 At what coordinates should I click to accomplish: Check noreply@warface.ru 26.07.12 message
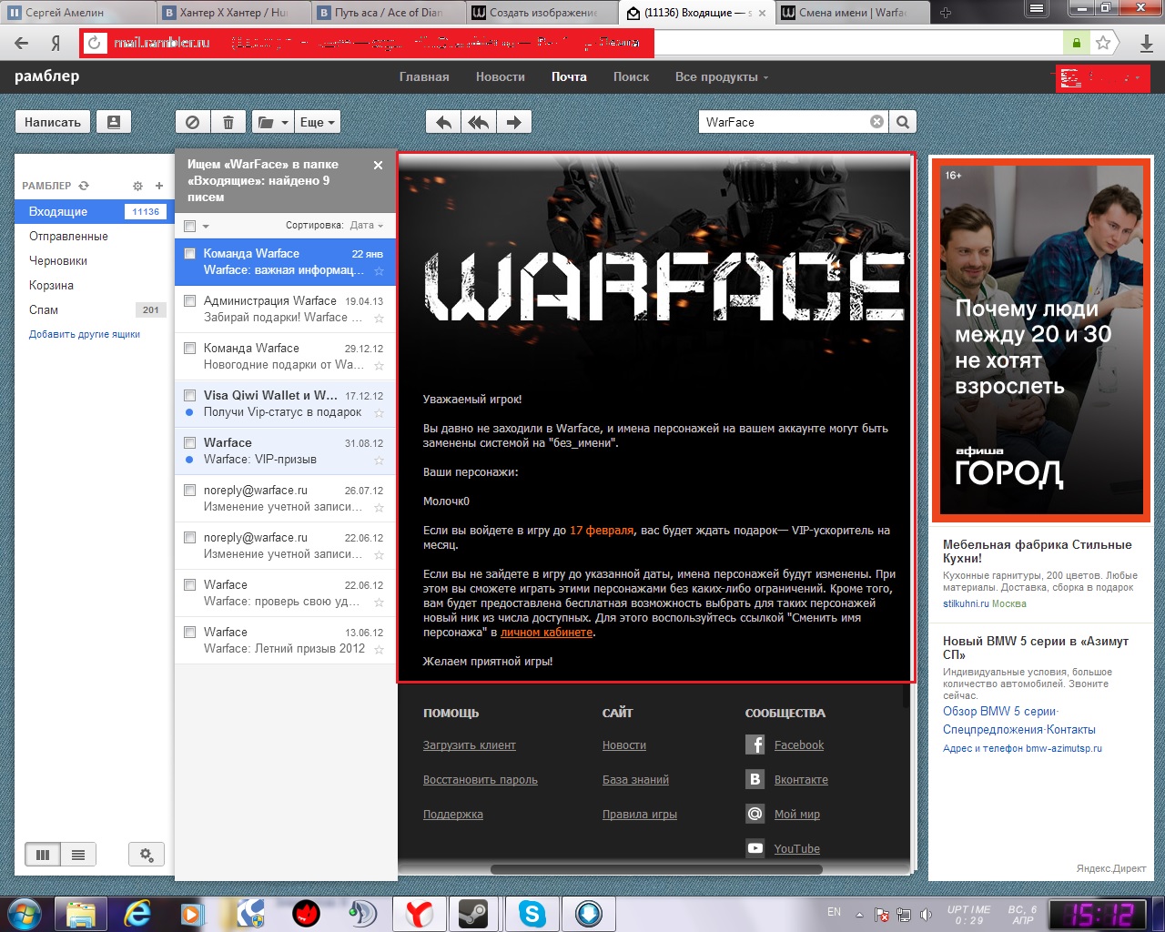coord(190,490)
